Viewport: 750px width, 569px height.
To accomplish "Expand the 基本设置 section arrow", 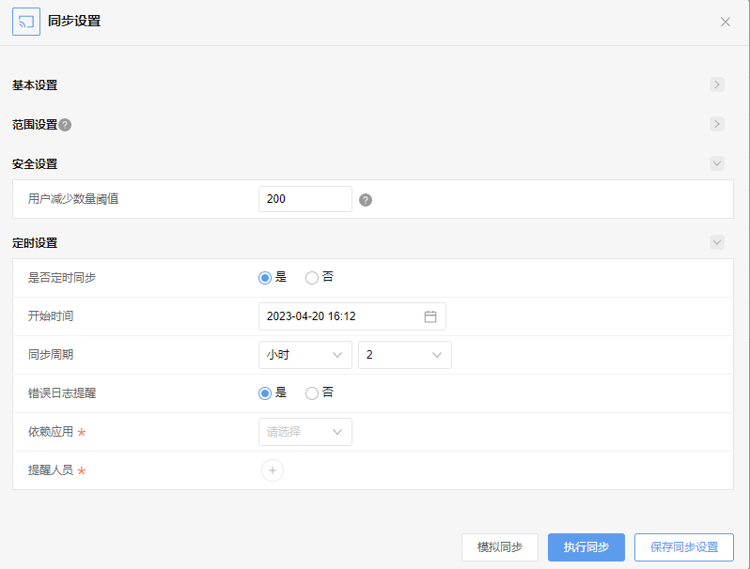I will pos(717,85).
